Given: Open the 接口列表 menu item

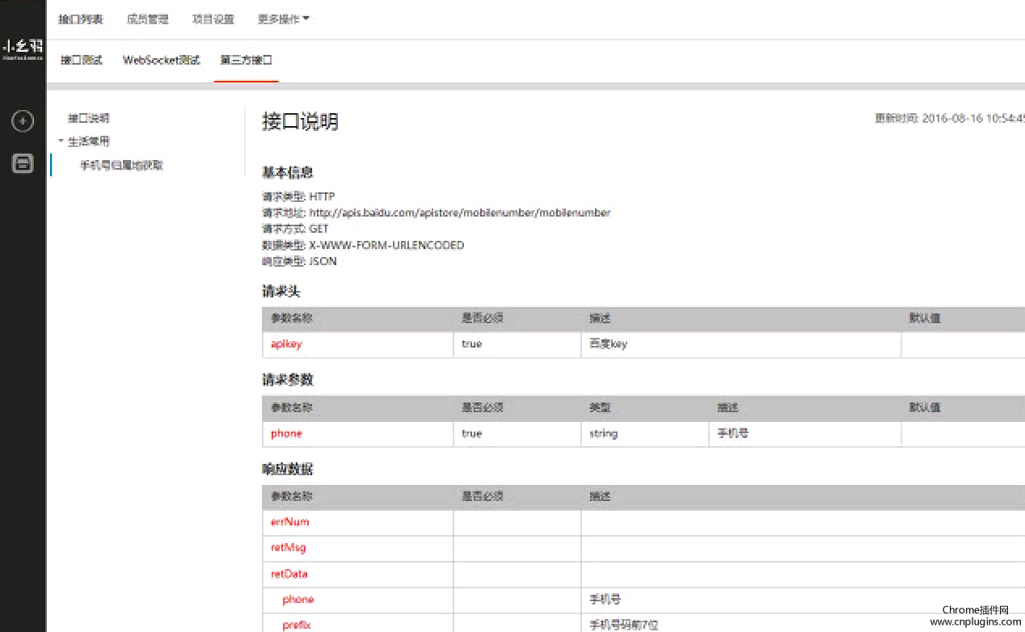Looking at the screenshot, I should click(x=80, y=19).
